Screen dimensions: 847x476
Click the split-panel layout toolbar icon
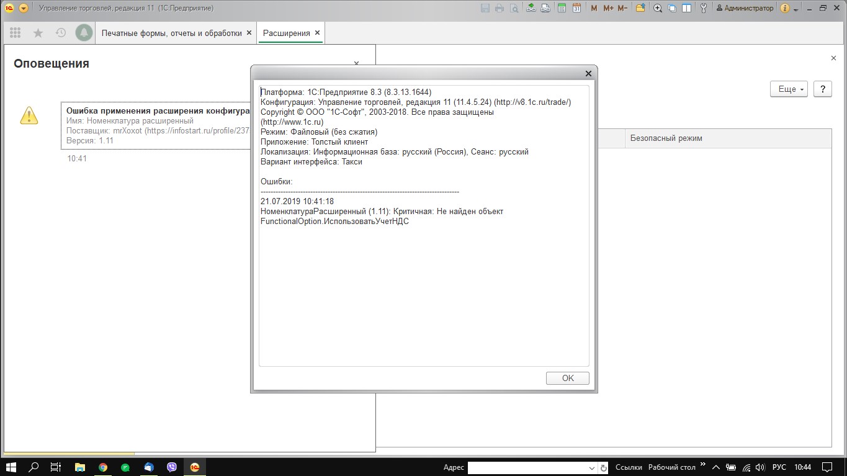(686, 9)
